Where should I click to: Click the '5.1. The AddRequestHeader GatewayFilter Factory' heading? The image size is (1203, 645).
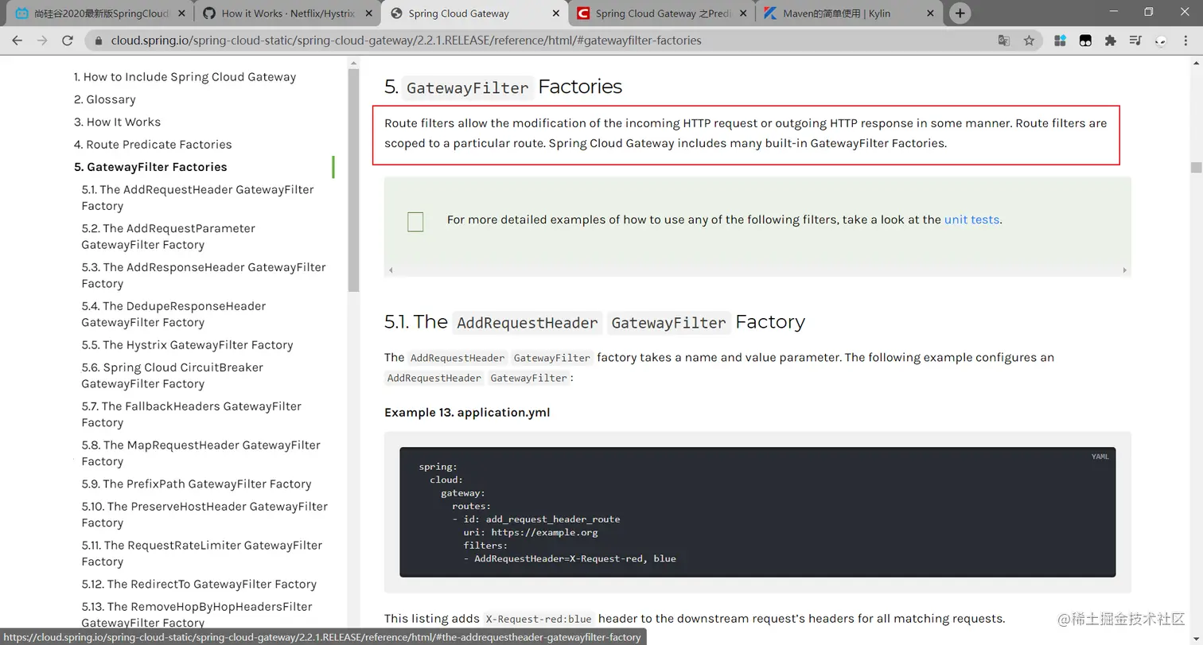tap(594, 322)
